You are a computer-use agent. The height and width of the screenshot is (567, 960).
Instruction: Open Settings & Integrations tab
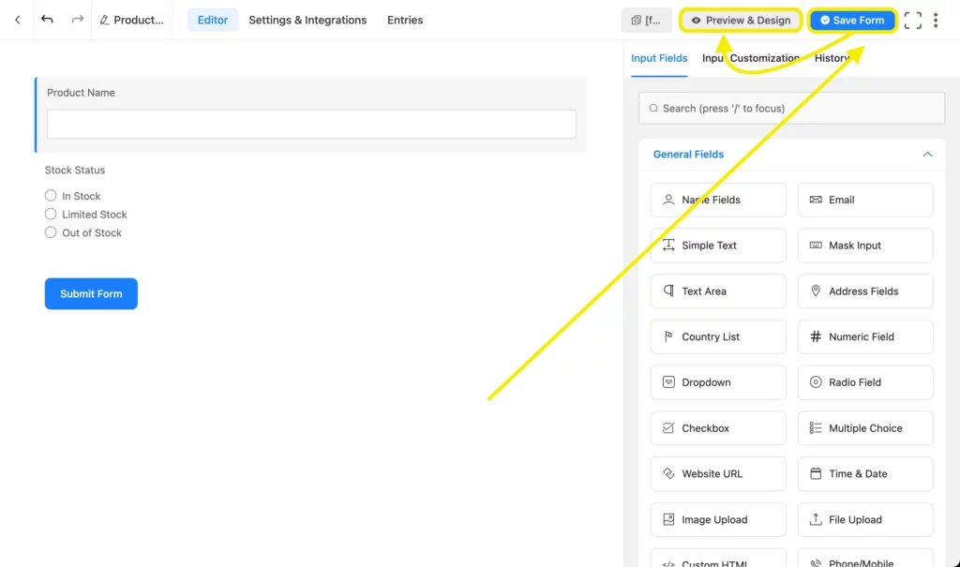307,20
